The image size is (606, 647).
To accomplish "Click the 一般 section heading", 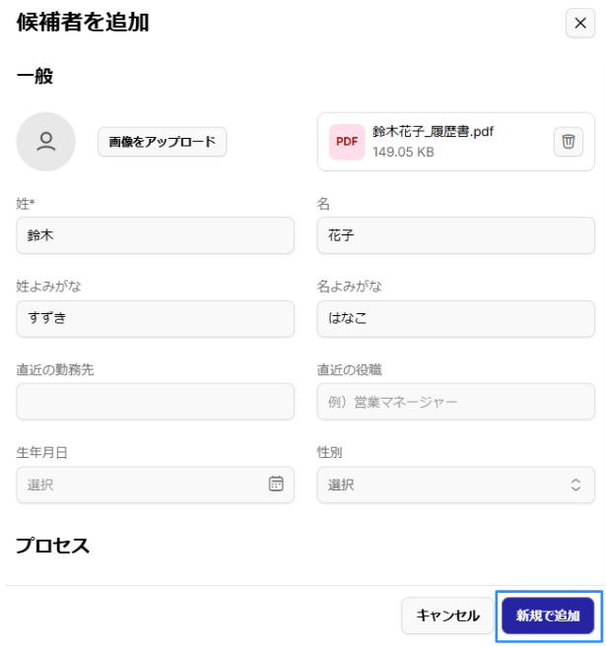I will 34,76.
